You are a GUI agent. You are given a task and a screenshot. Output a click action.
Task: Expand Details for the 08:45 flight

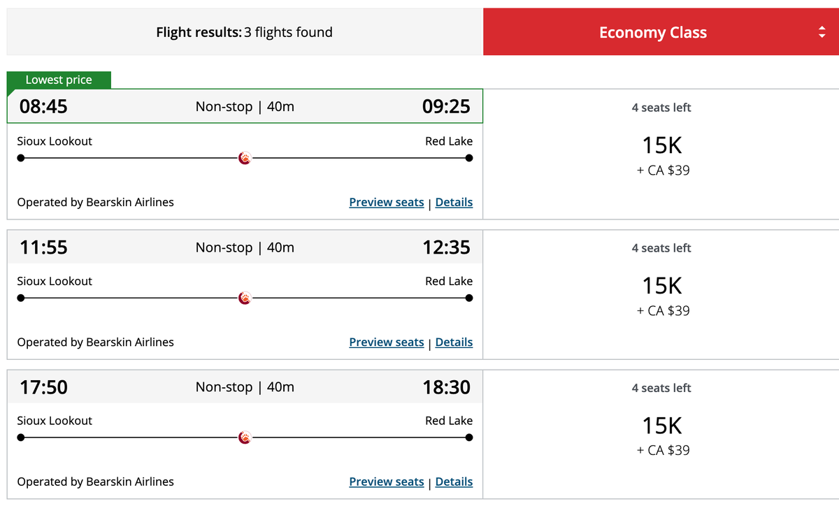[454, 202]
